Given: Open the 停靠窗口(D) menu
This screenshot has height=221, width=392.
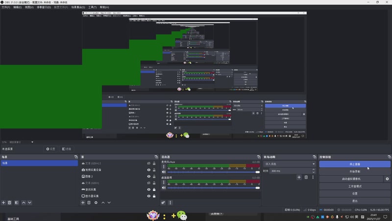Looking at the screenshot, I should pyautogui.click(x=44, y=7).
